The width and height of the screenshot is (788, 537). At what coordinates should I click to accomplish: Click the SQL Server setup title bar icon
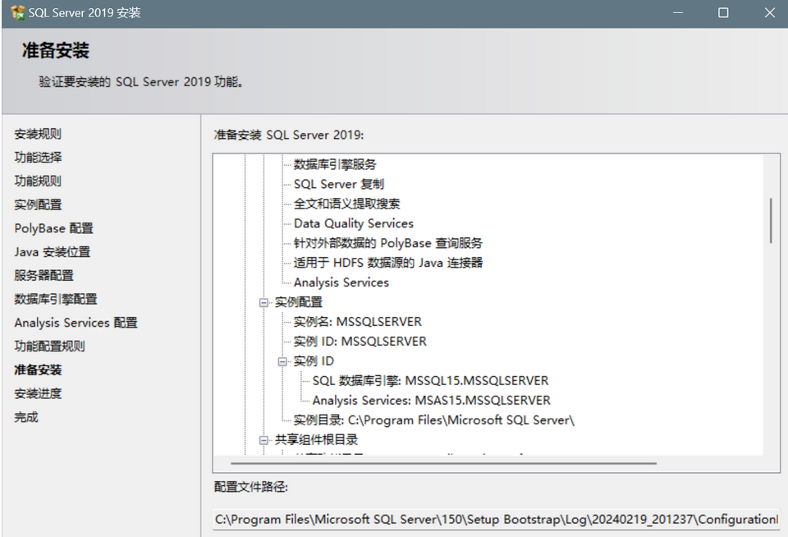tap(17, 12)
